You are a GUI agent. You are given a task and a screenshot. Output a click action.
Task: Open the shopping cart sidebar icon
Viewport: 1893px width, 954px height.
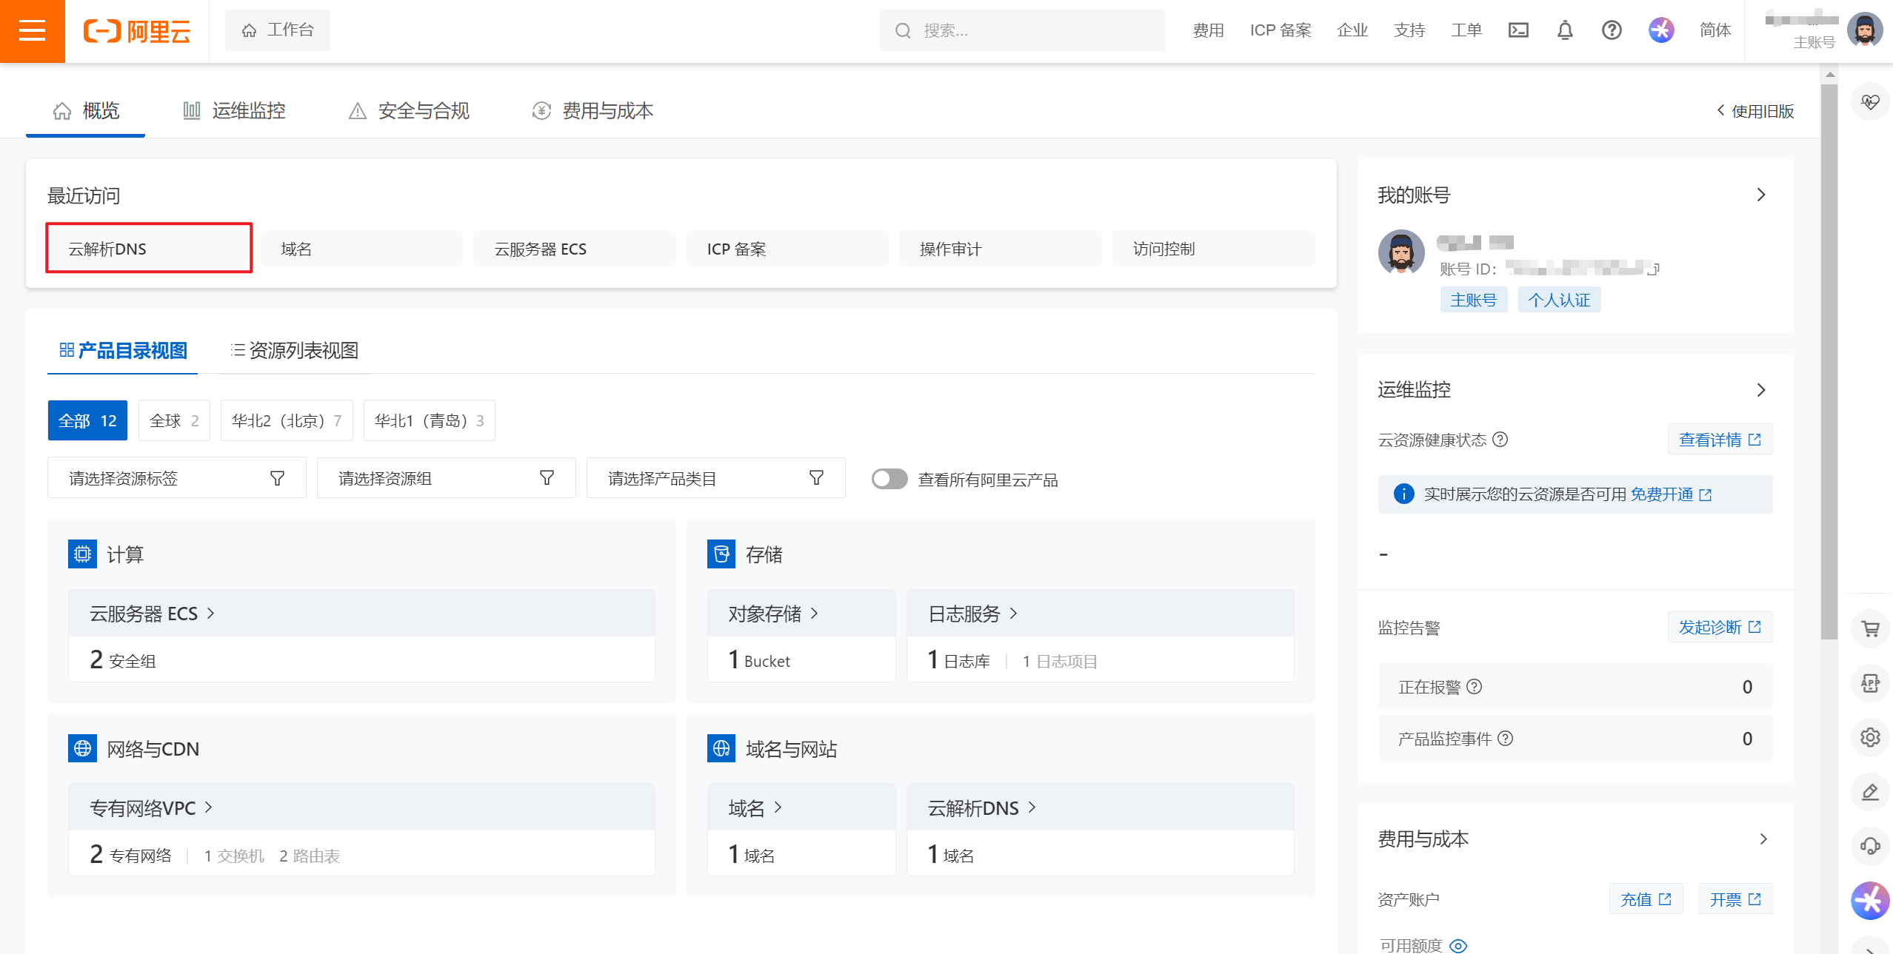1870,629
